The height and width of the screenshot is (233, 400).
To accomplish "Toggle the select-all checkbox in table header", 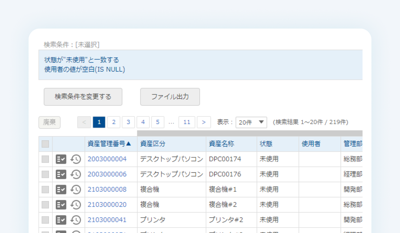I will (x=46, y=144).
